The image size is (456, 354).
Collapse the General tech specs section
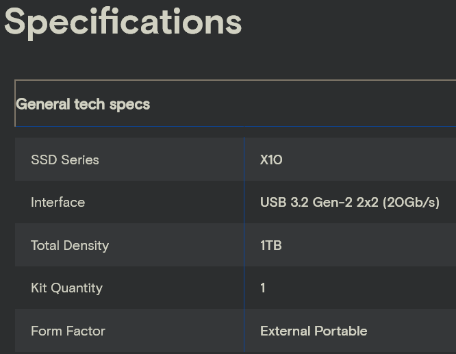pos(83,104)
